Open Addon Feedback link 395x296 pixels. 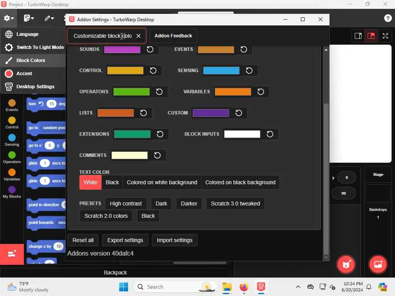pos(173,36)
